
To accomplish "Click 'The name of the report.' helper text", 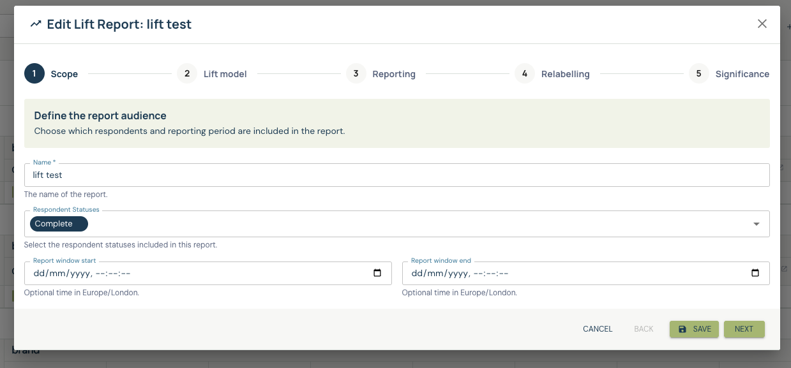I will [66, 195].
